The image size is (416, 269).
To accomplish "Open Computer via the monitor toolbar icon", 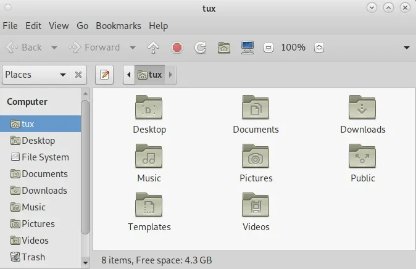I will pyautogui.click(x=248, y=48).
